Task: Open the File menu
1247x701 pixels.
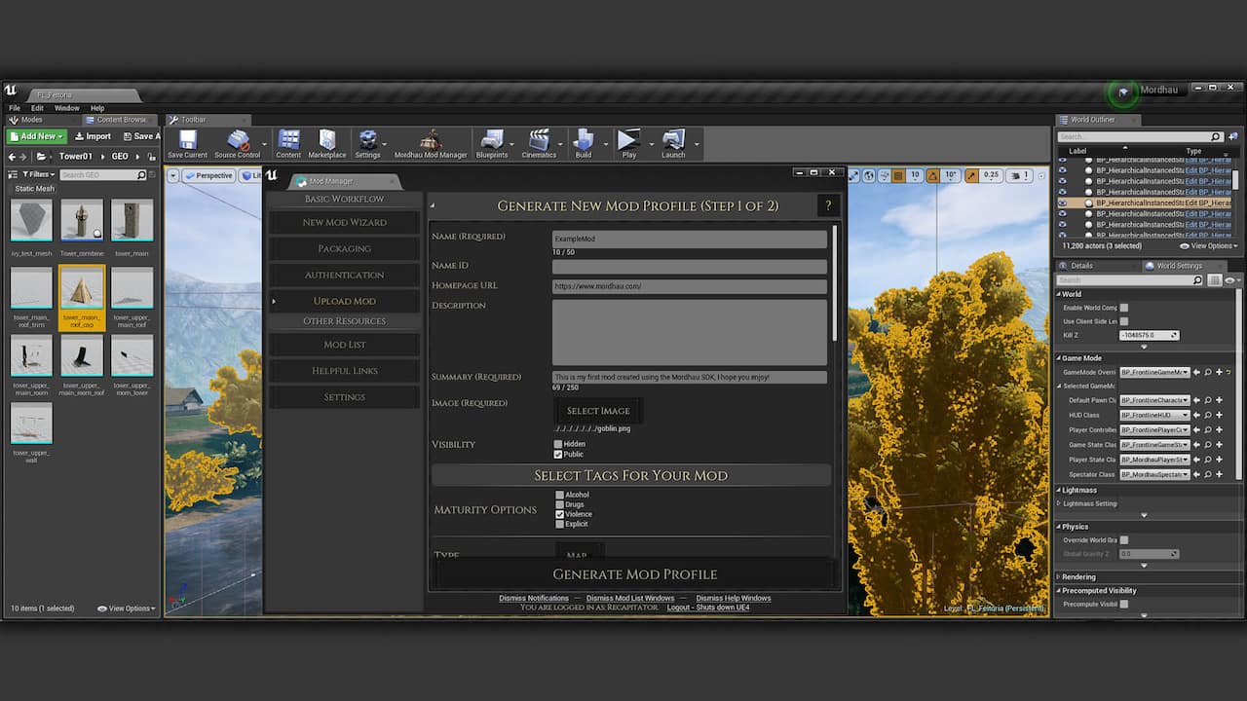Action: click(x=14, y=108)
